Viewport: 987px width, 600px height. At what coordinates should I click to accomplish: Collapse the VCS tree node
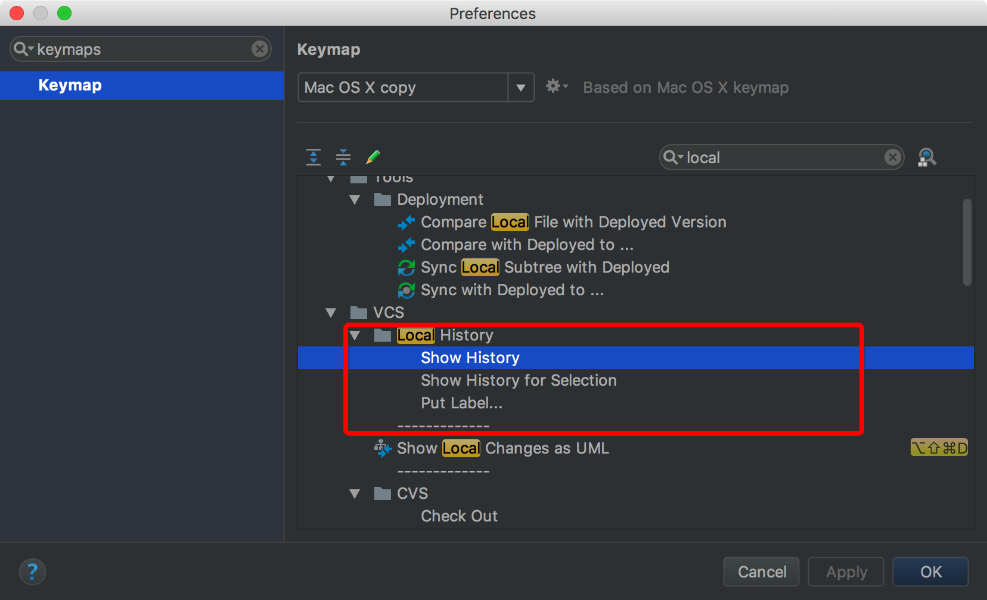331,313
